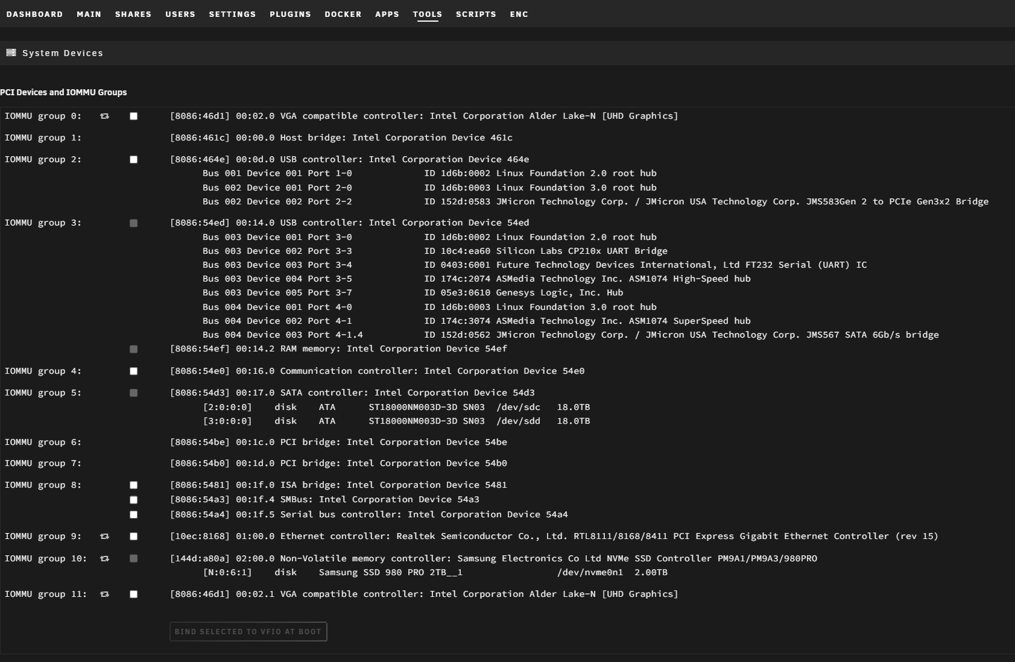The width and height of the screenshot is (1015, 662).
Task: Click the reset icon for IOMMU group 11
Action: click(104, 594)
